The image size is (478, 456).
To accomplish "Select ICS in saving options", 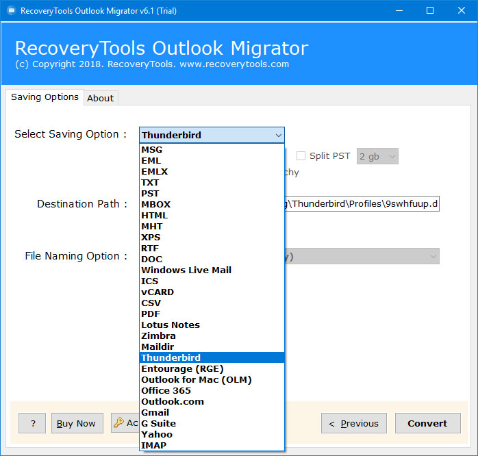I will click(212, 281).
